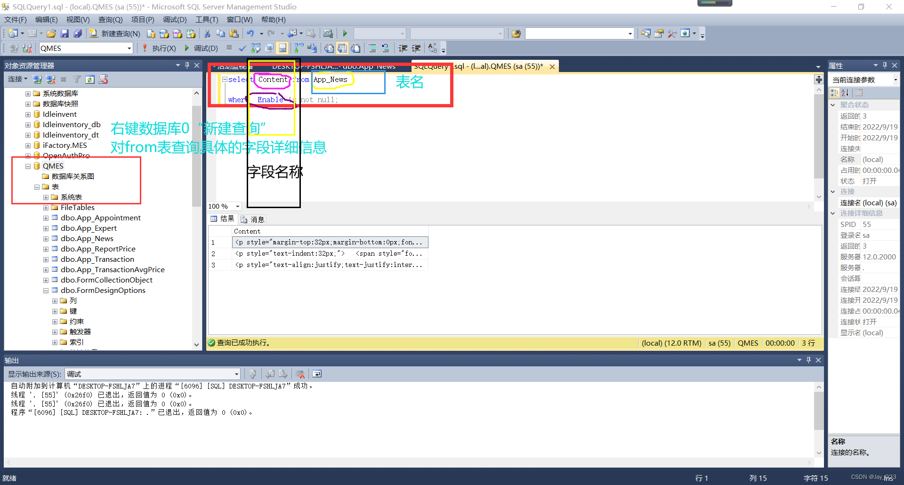Expand the 触发器 folder

(x=55, y=332)
